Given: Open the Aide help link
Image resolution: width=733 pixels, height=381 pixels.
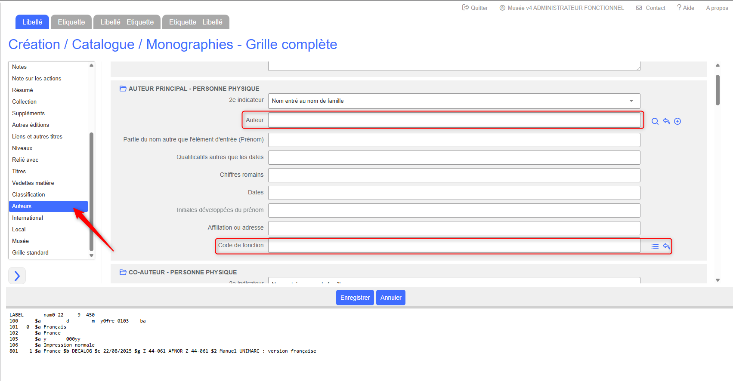Looking at the screenshot, I should 685,8.
